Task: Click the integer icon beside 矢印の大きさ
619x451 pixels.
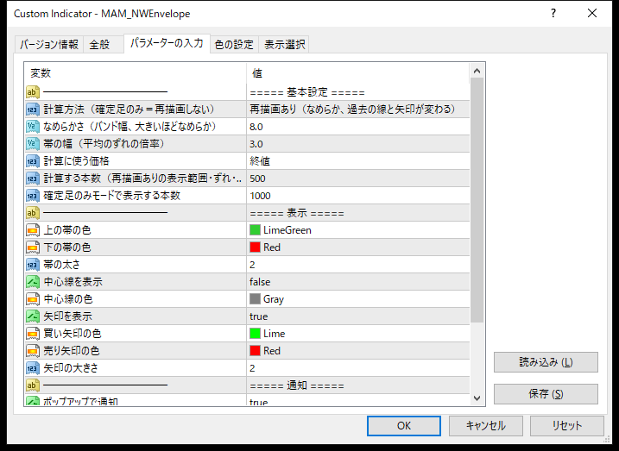Action: click(33, 368)
